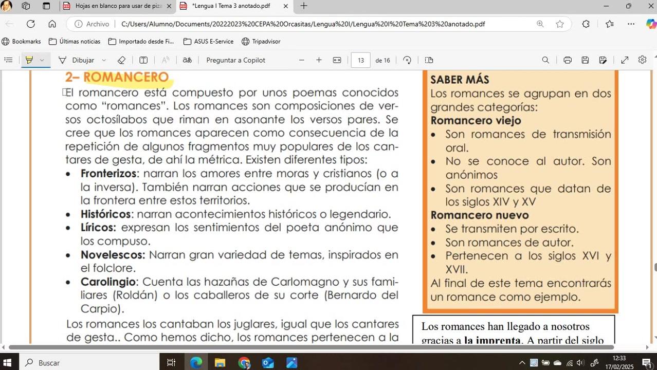Click the fit to width icon
This screenshot has width=657, height=370.
pos(337,60)
